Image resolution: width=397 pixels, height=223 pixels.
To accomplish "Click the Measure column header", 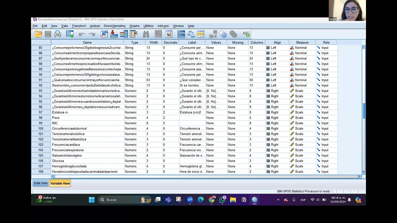I will click(302, 42).
